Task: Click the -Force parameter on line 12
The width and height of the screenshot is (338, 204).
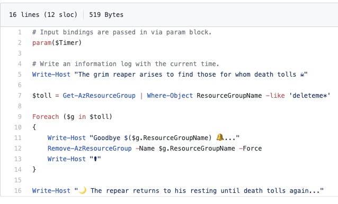Action: click(250, 149)
